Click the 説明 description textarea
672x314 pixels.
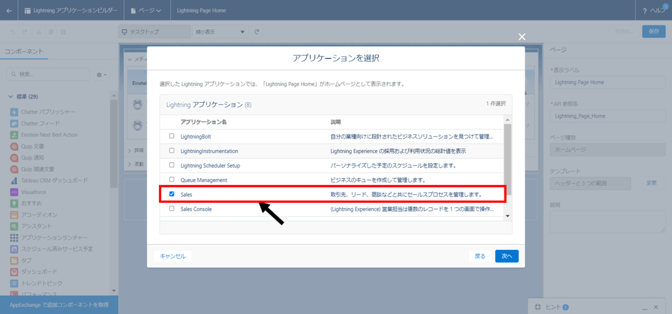click(607, 222)
